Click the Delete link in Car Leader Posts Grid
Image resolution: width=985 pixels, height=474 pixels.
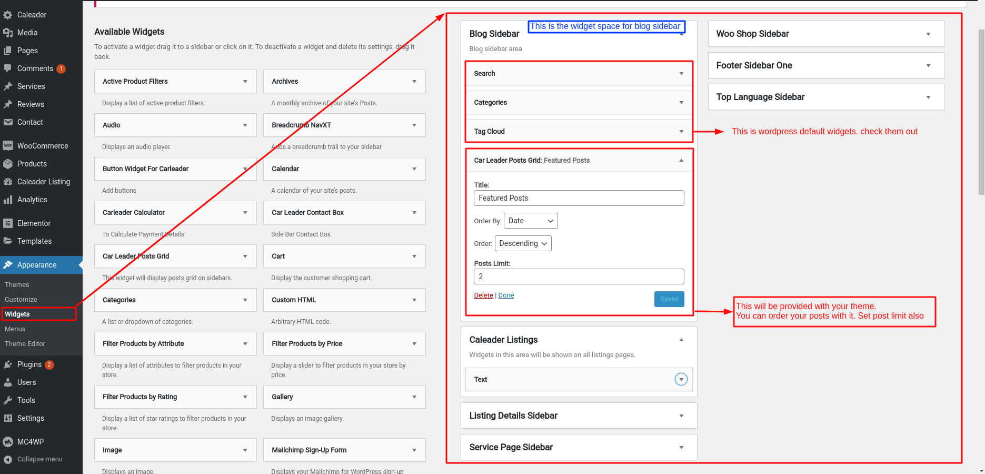[x=483, y=295]
